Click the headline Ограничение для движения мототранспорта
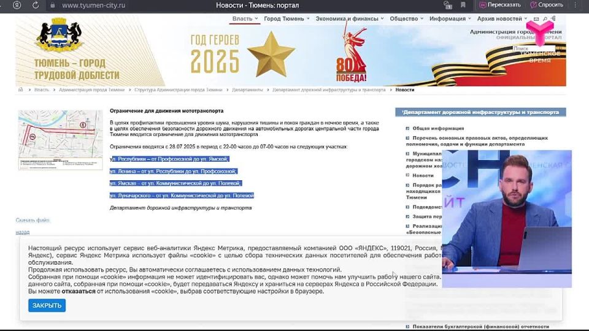The width and height of the screenshot is (589, 331). click(166, 111)
